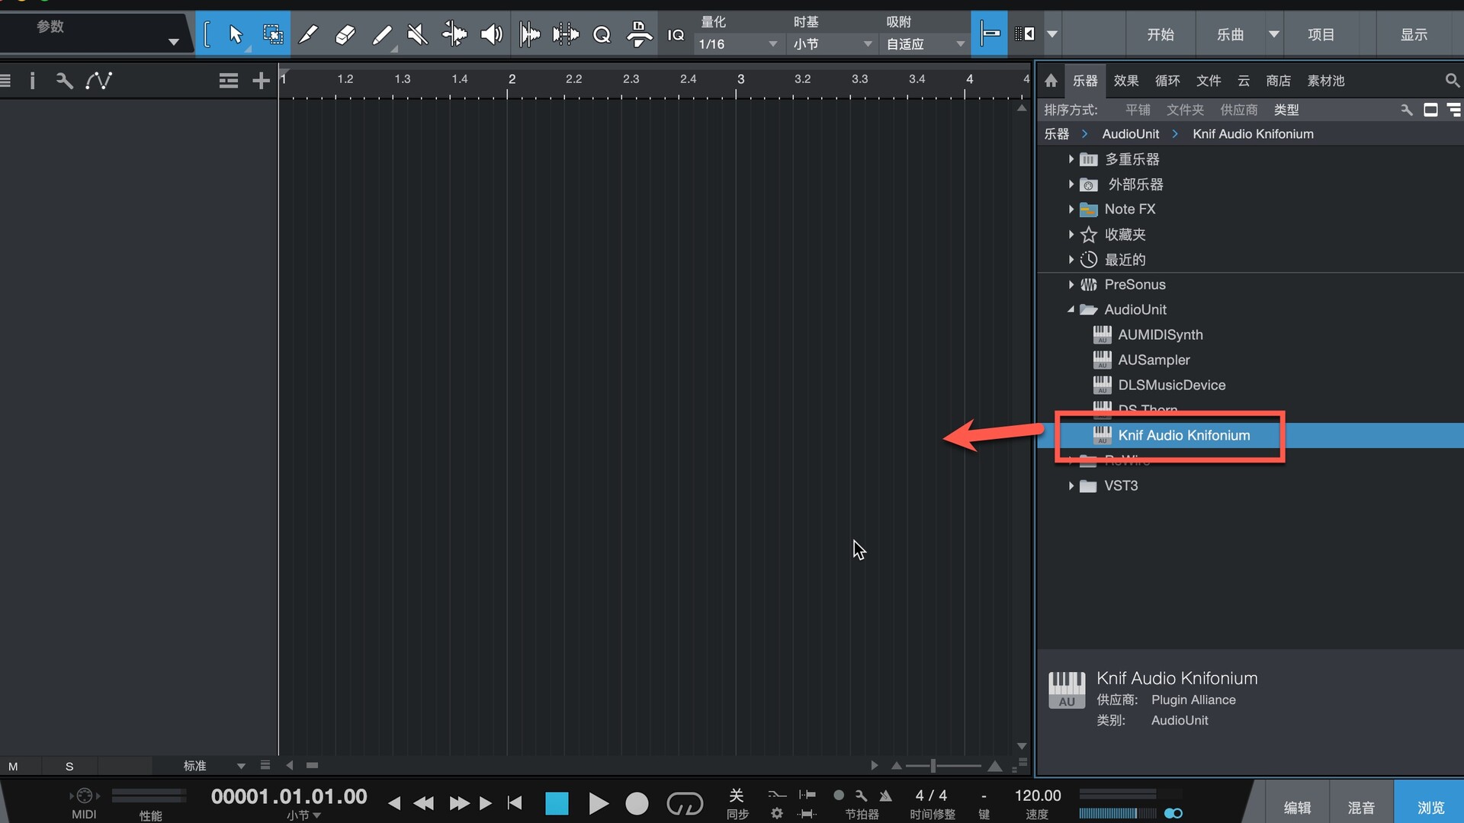Select the Eraser tool
This screenshot has width=1464, height=823.
345,34
